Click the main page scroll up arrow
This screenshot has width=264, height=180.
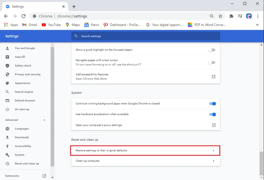pyautogui.click(x=261, y=45)
